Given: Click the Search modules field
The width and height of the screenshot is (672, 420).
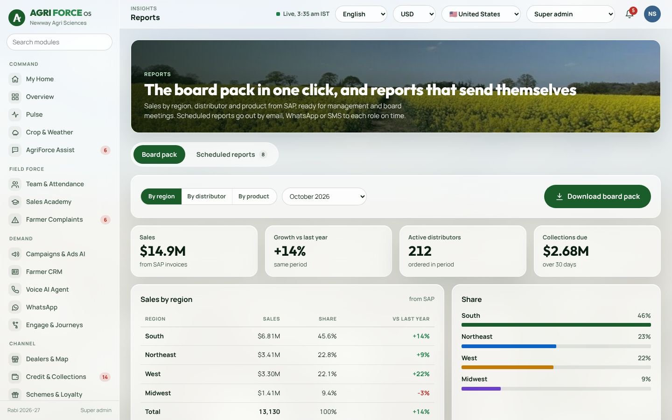Looking at the screenshot, I should (x=59, y=42).
